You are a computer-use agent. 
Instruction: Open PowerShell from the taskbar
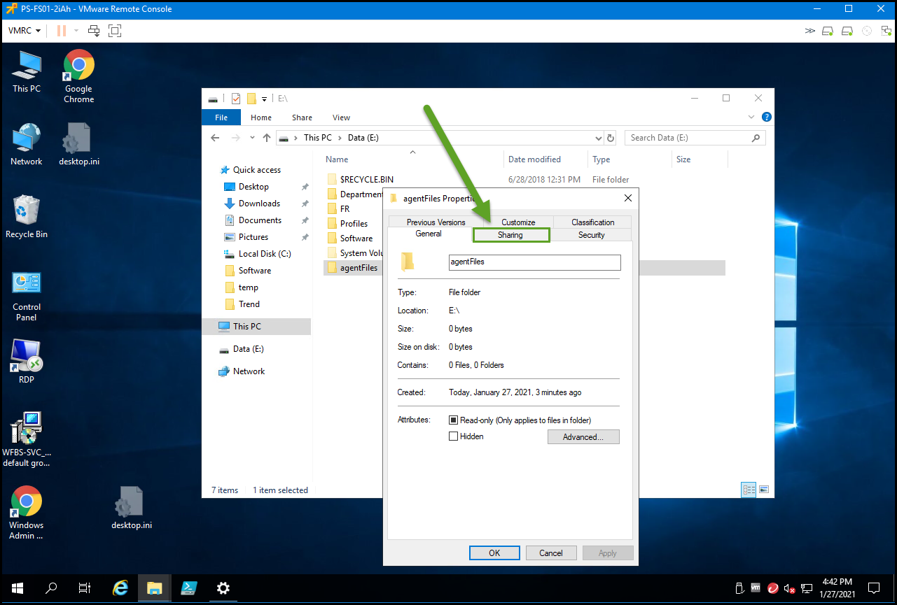pos(189,588)
